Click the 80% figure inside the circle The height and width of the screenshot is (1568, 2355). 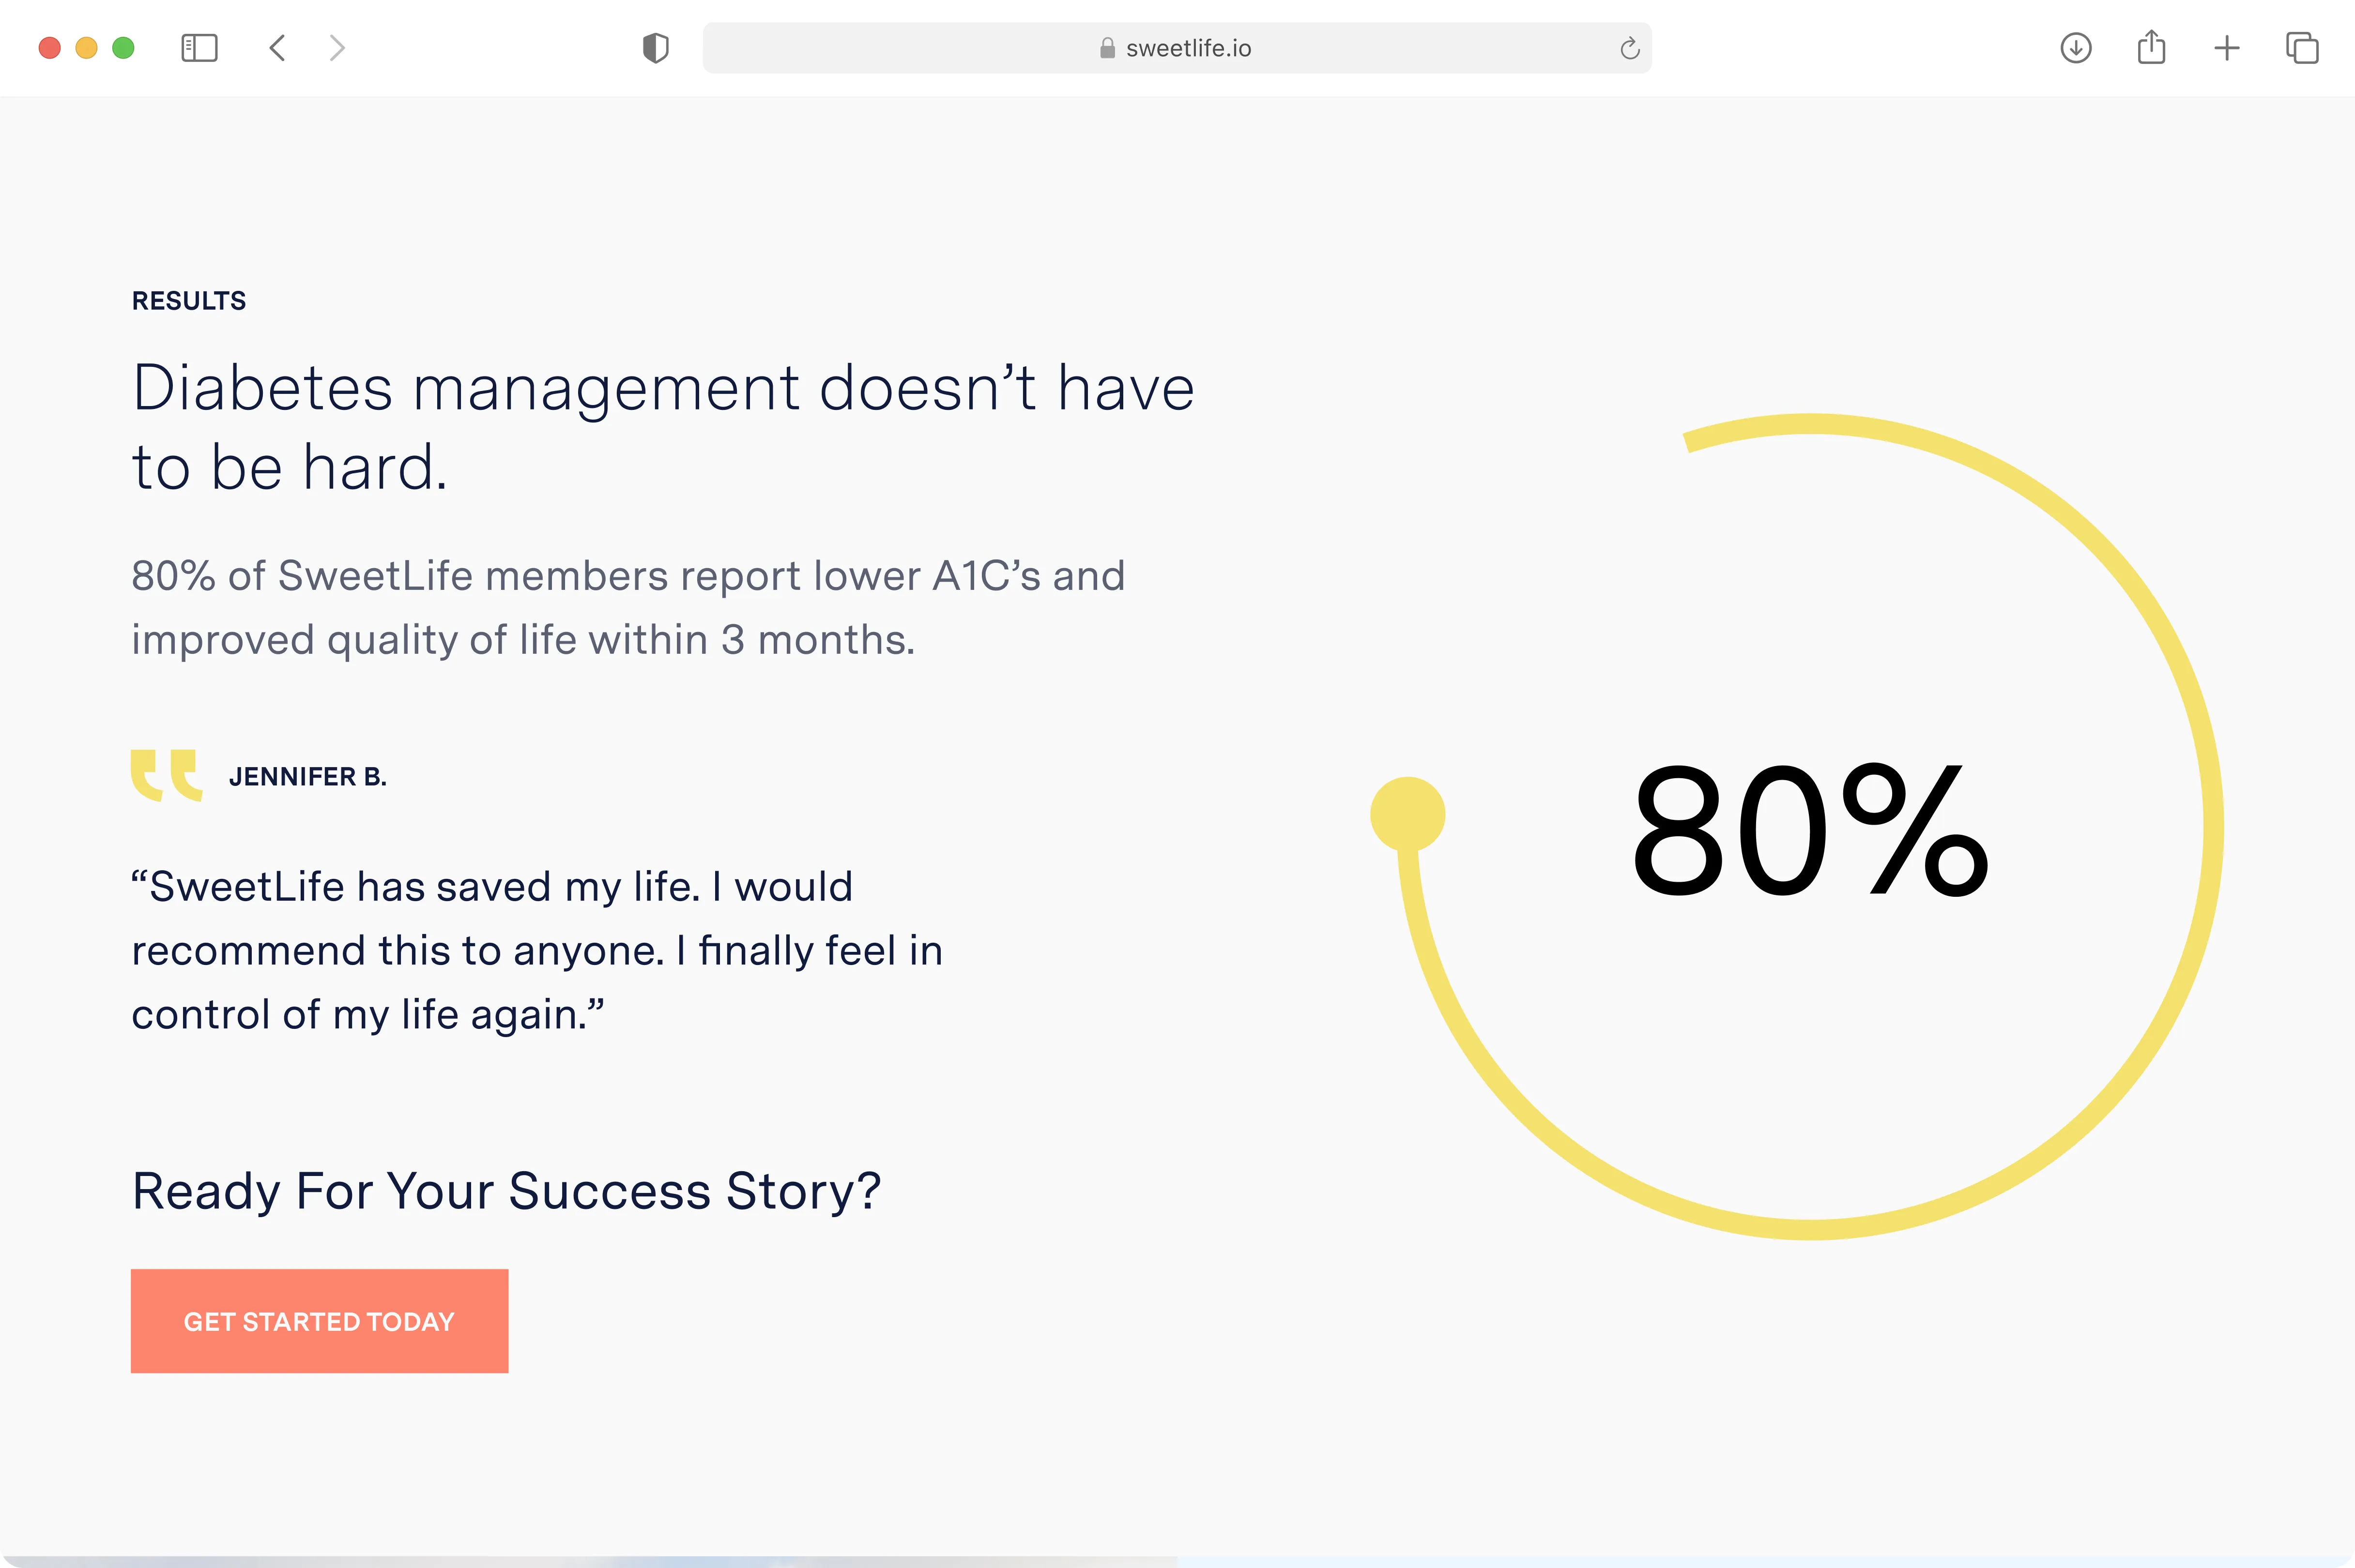point(1810,830)
